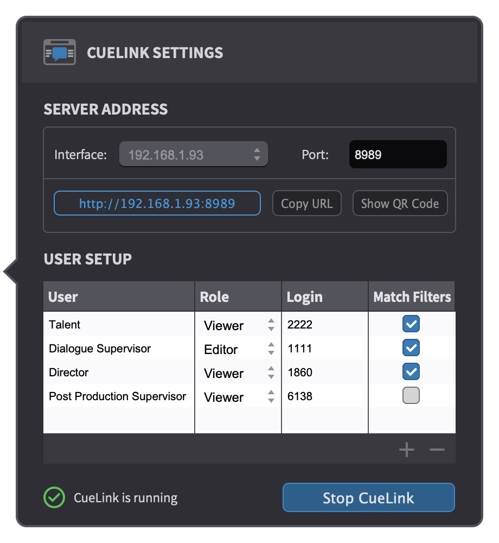Viewport: 499px width, 543px height.
Task: Select the Director user name cell
Action: (x=119, y=372)
